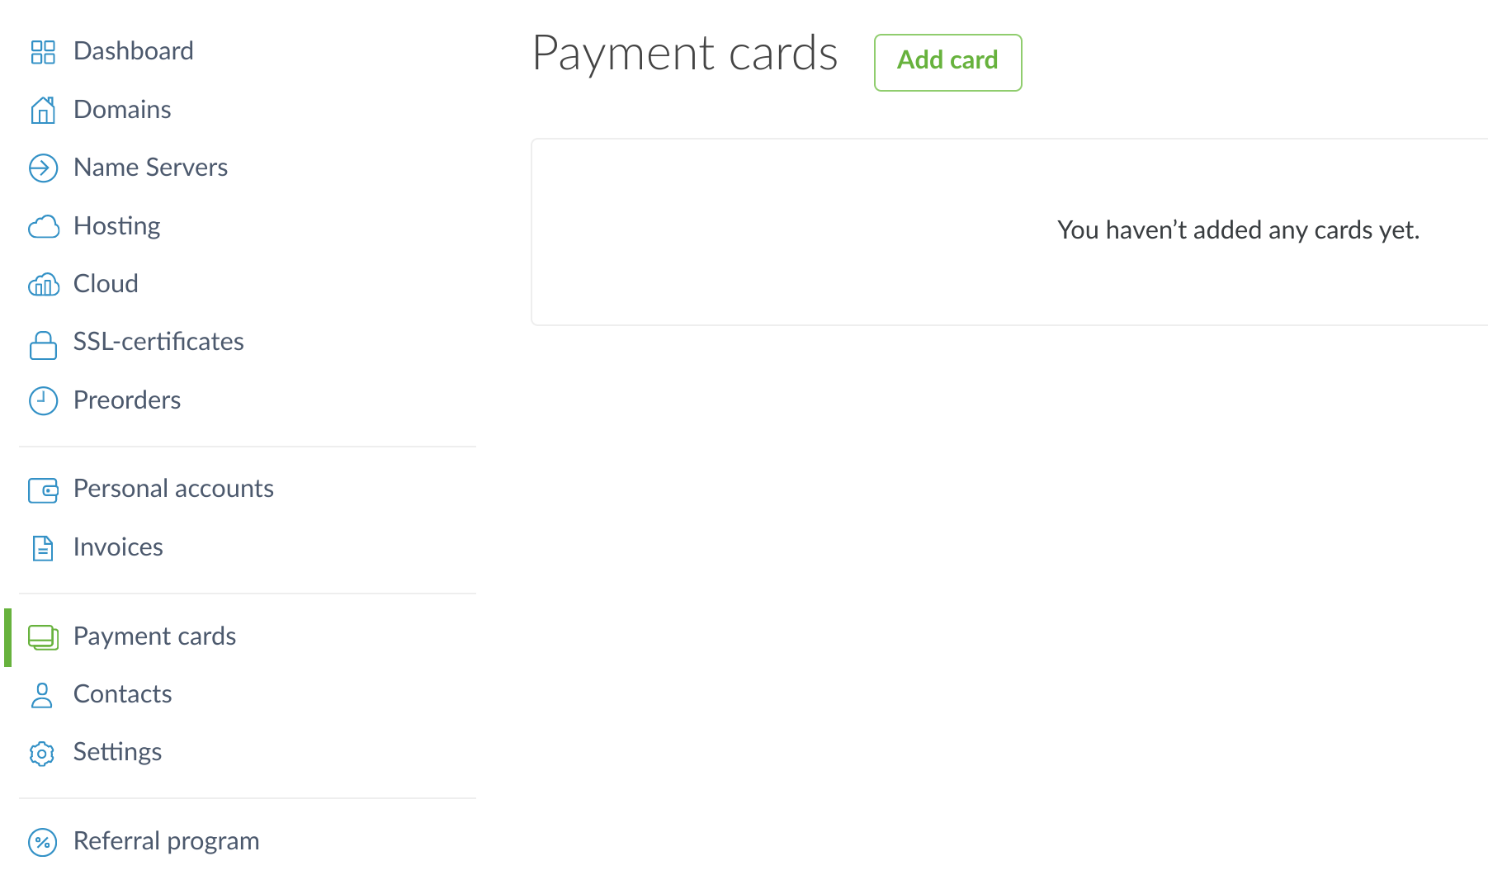Select the Hosting menu entry
Viewport: 1488px width, 894px height.
click(116, 226)
